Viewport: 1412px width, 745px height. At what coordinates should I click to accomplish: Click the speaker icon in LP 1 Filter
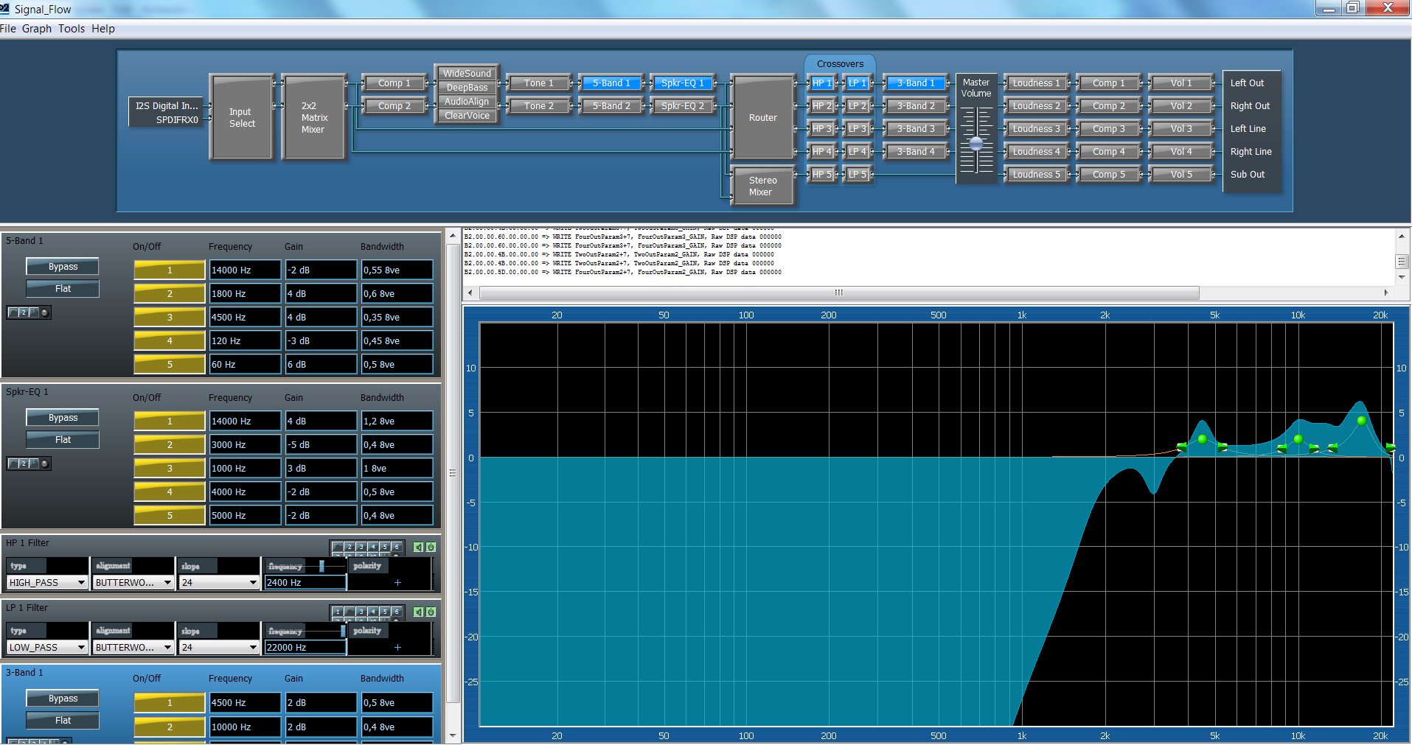click(418, 612)
